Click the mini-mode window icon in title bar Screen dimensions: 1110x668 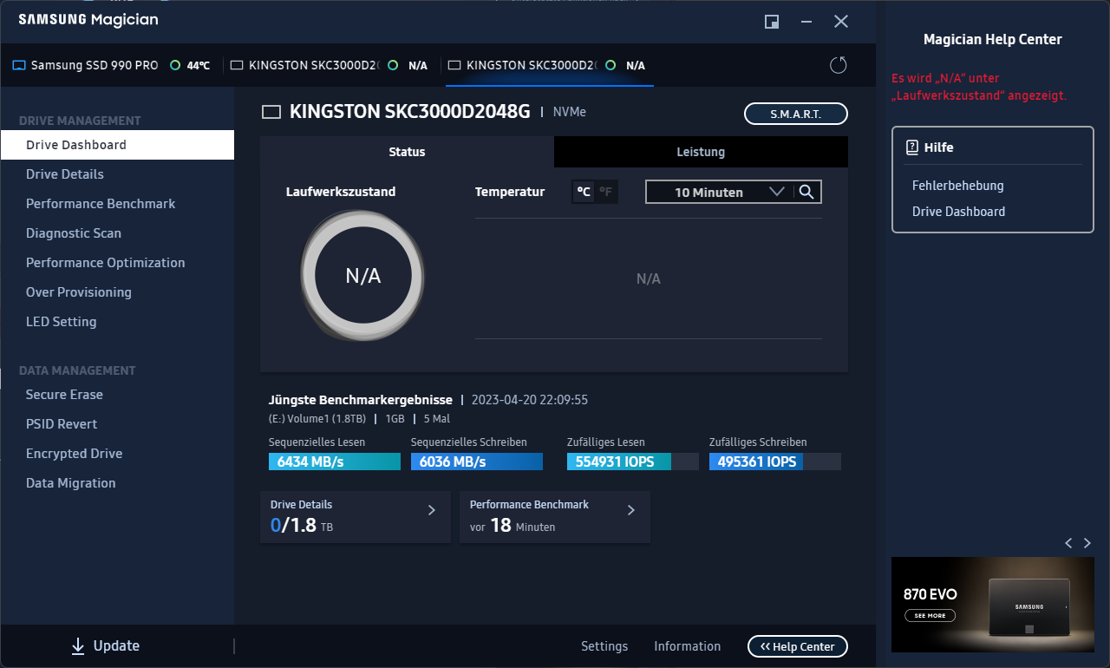[x=772, y=22]
